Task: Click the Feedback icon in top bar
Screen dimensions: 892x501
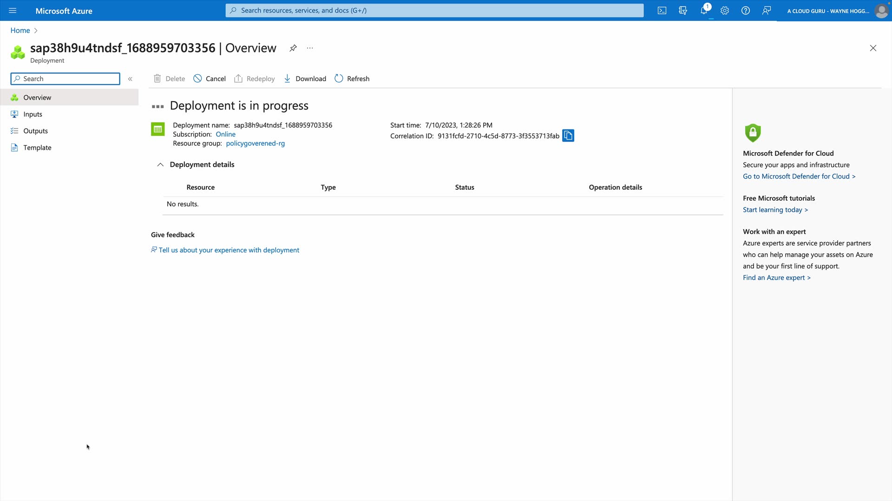Action: (x=767, y=11)
